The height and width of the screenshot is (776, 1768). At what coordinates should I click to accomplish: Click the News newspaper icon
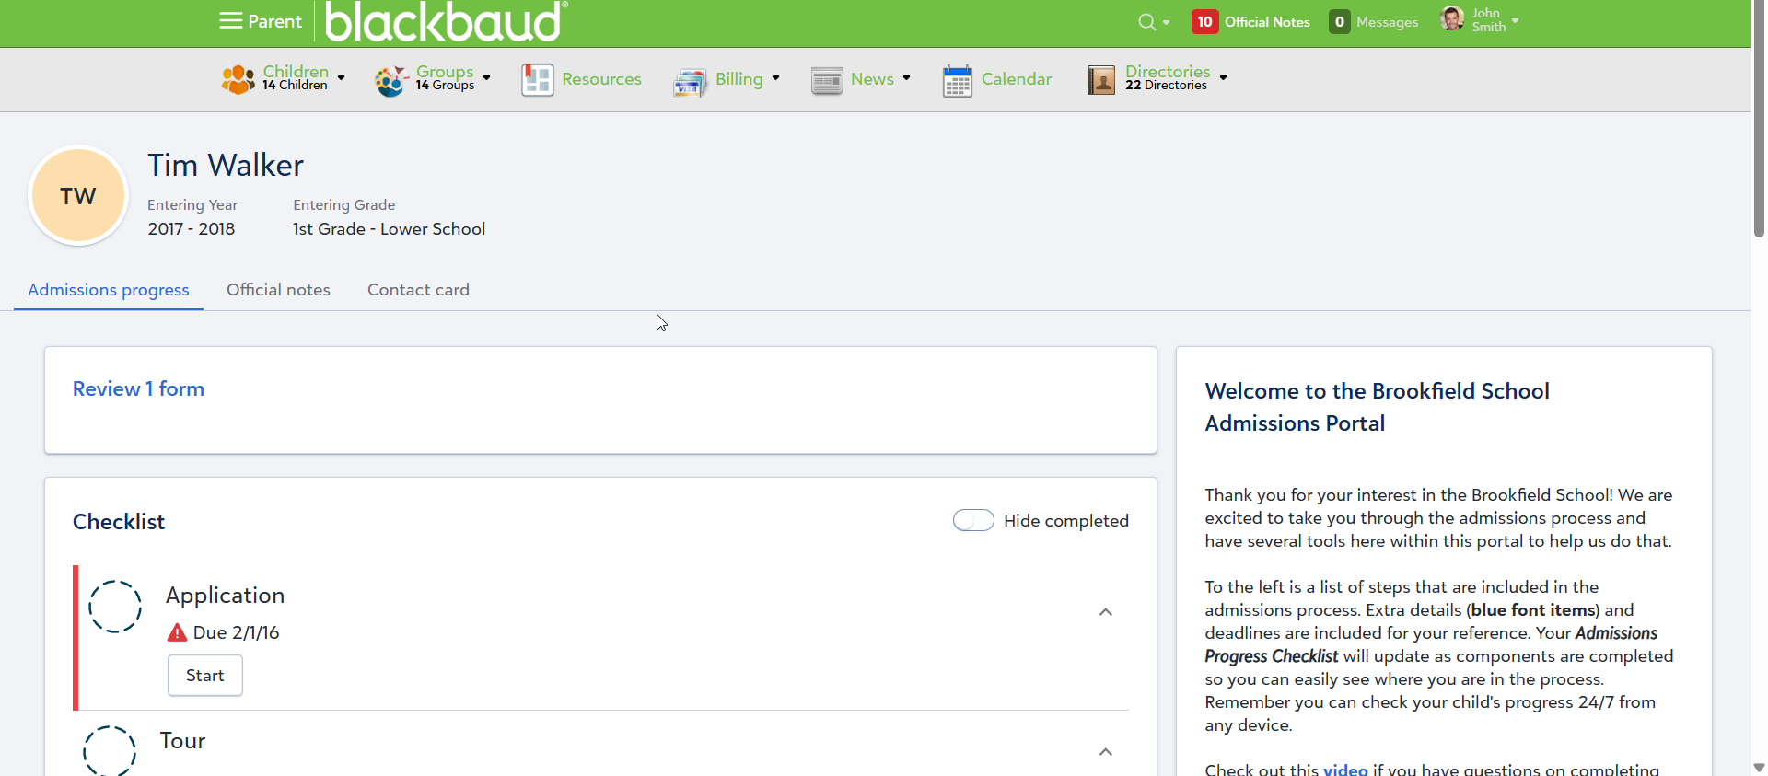click(x=827, y=80)
